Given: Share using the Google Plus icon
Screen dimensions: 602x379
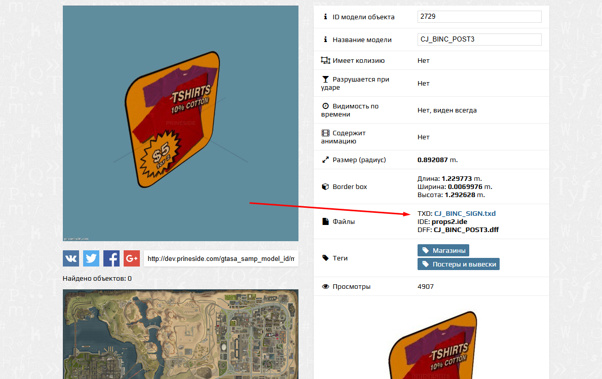Looking at the screenshot, I should click(x=132, y=258).
